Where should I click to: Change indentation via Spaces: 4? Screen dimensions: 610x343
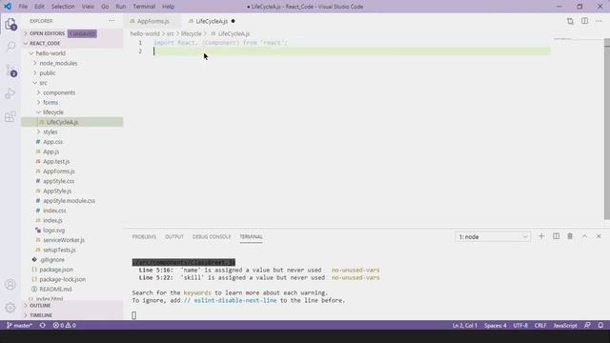click(496, 325)
